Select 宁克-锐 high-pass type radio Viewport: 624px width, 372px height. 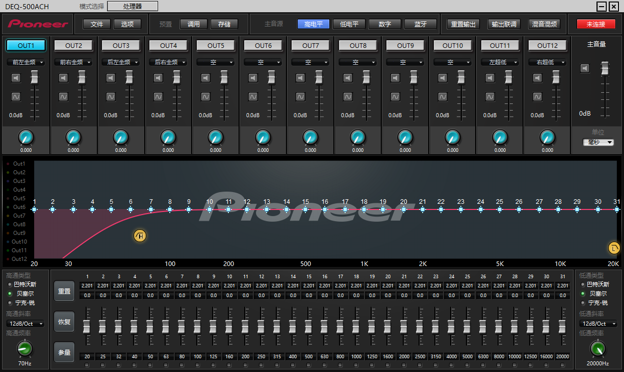pyautogui.click(x=10, y=303)
